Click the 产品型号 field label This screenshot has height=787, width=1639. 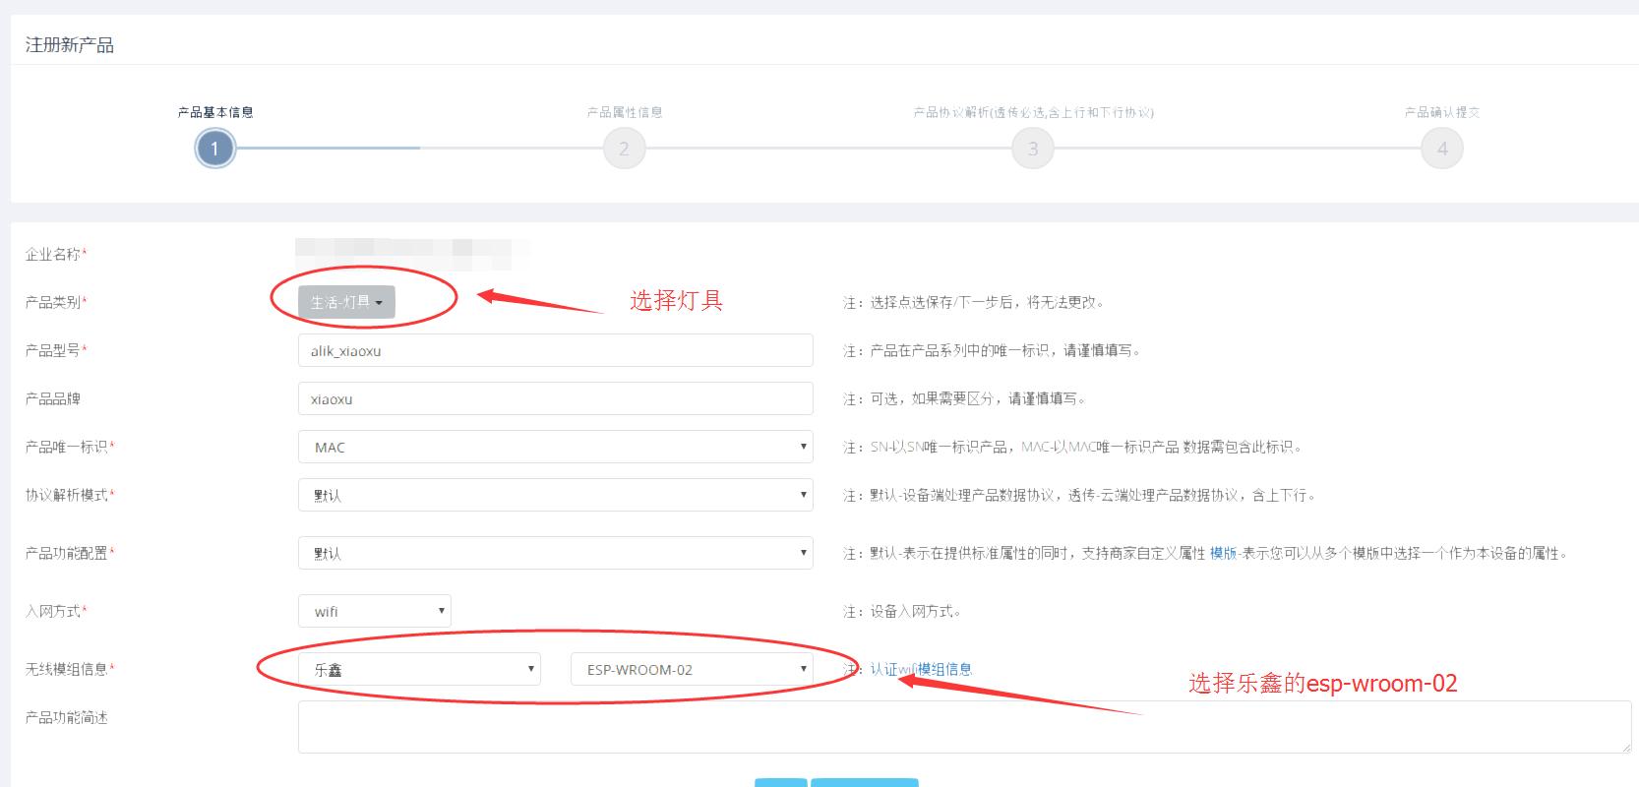point(56,350)
